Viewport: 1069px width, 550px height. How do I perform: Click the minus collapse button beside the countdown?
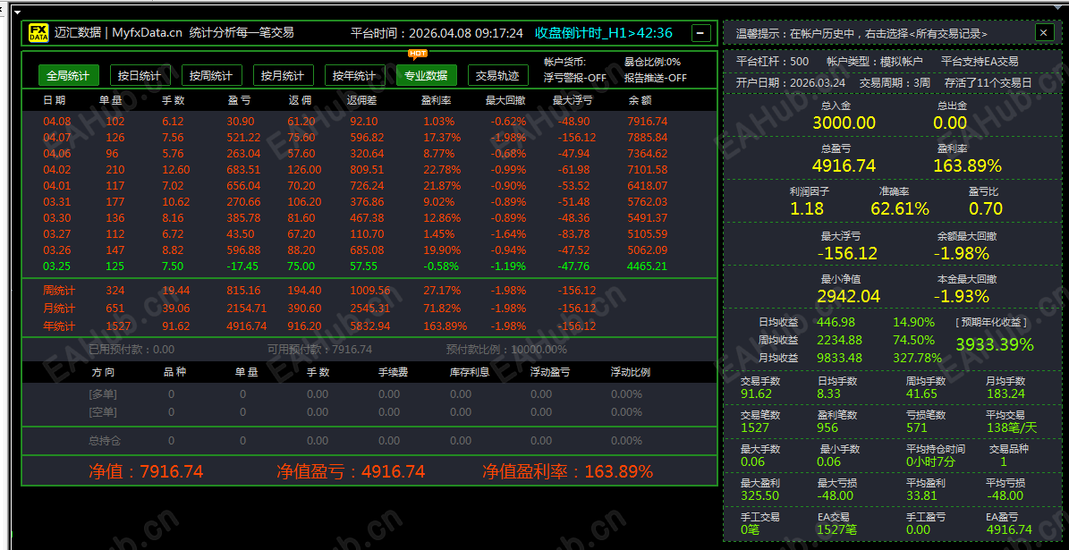tap(701, 32)
